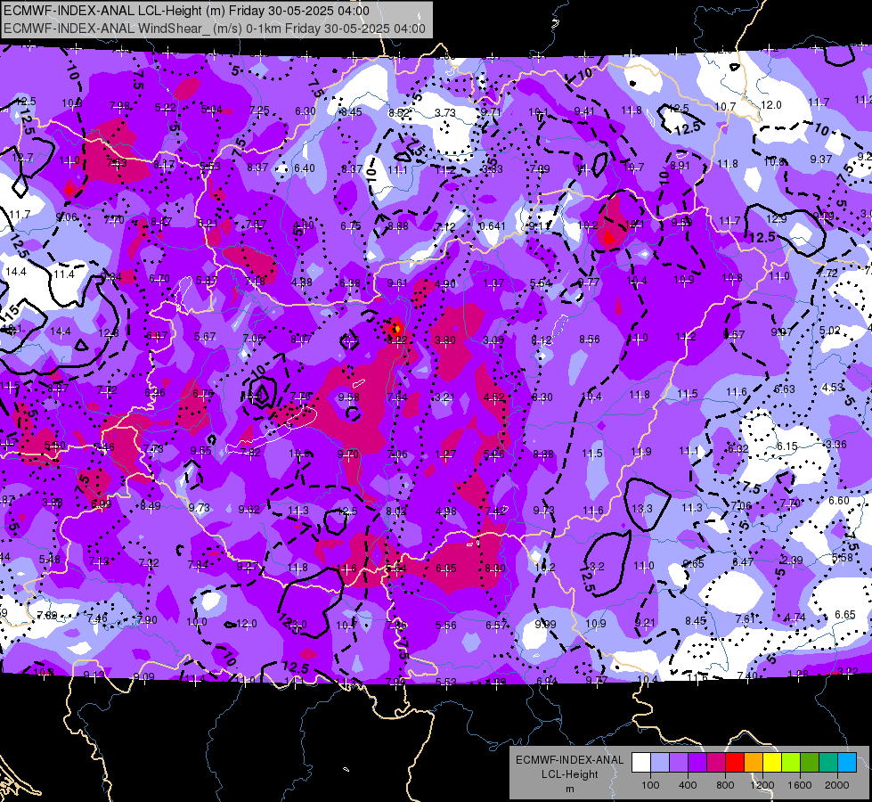The image size is (872, 802).
Task: Click the '4.38' value on the map
Action: pyautogui.click(x=301, y=282)
